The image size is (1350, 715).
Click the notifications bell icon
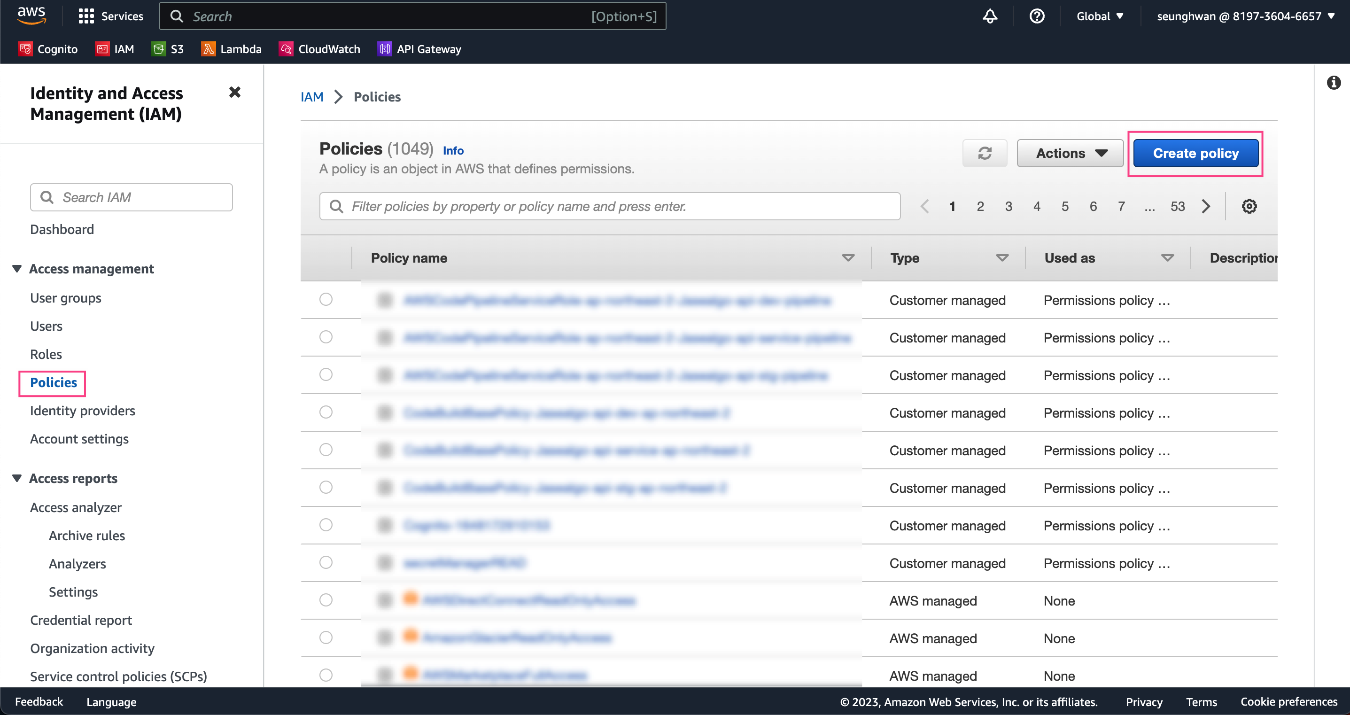(989, 16)
